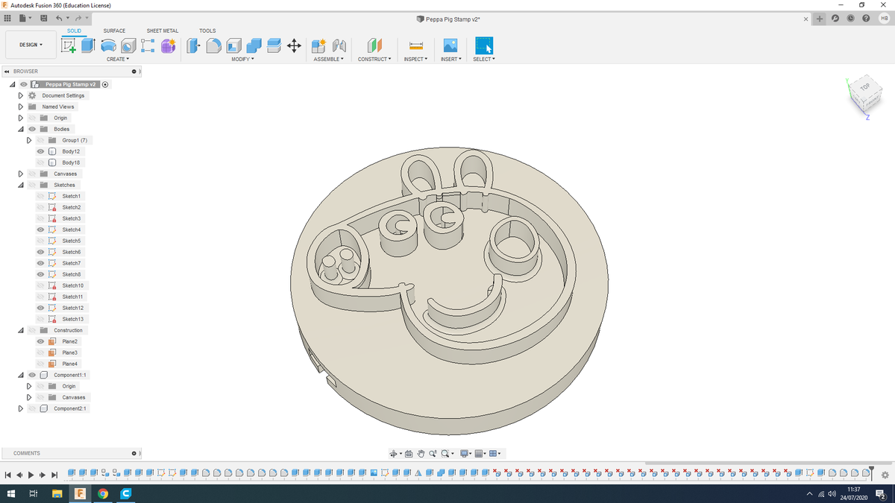Viewport: 895px width, 503px height.
Task: Open display settings dropdown in navigation bar
Action: (x=466, y=453)
